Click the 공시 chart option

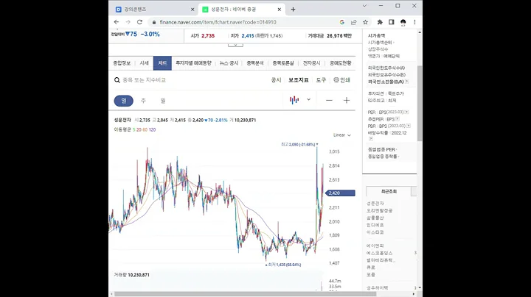click(x=276, y=80)
